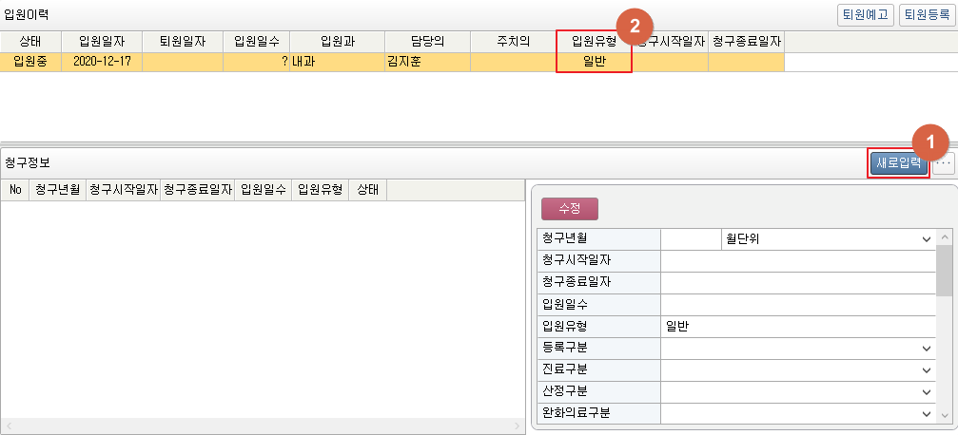Viewport: 958px width, 435px height.
Task: Sort by 입원일자 column header
Action: [102, 42]
